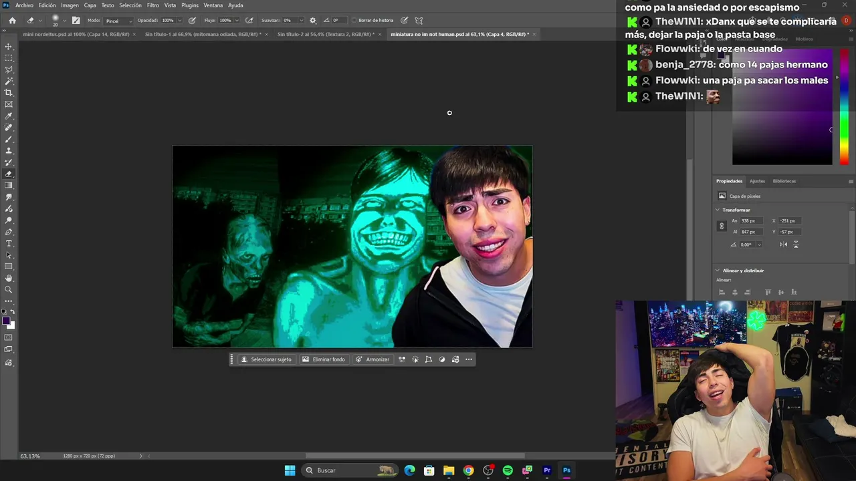
Task: Collapse the Alinear y distribuir section
Action: point(718,271)
